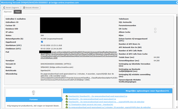Click the 'Mogelijke oplossingen voor itgenboe241' header
Screen dimensions: 178x109
[x=118, y=91]
